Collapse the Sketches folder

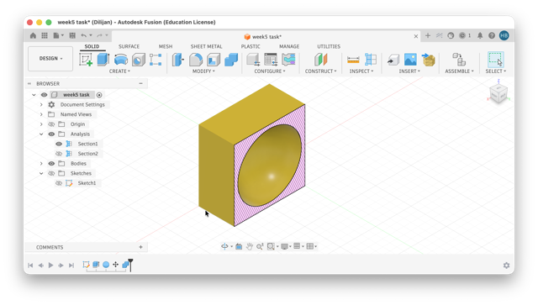(x=41, y=173)
